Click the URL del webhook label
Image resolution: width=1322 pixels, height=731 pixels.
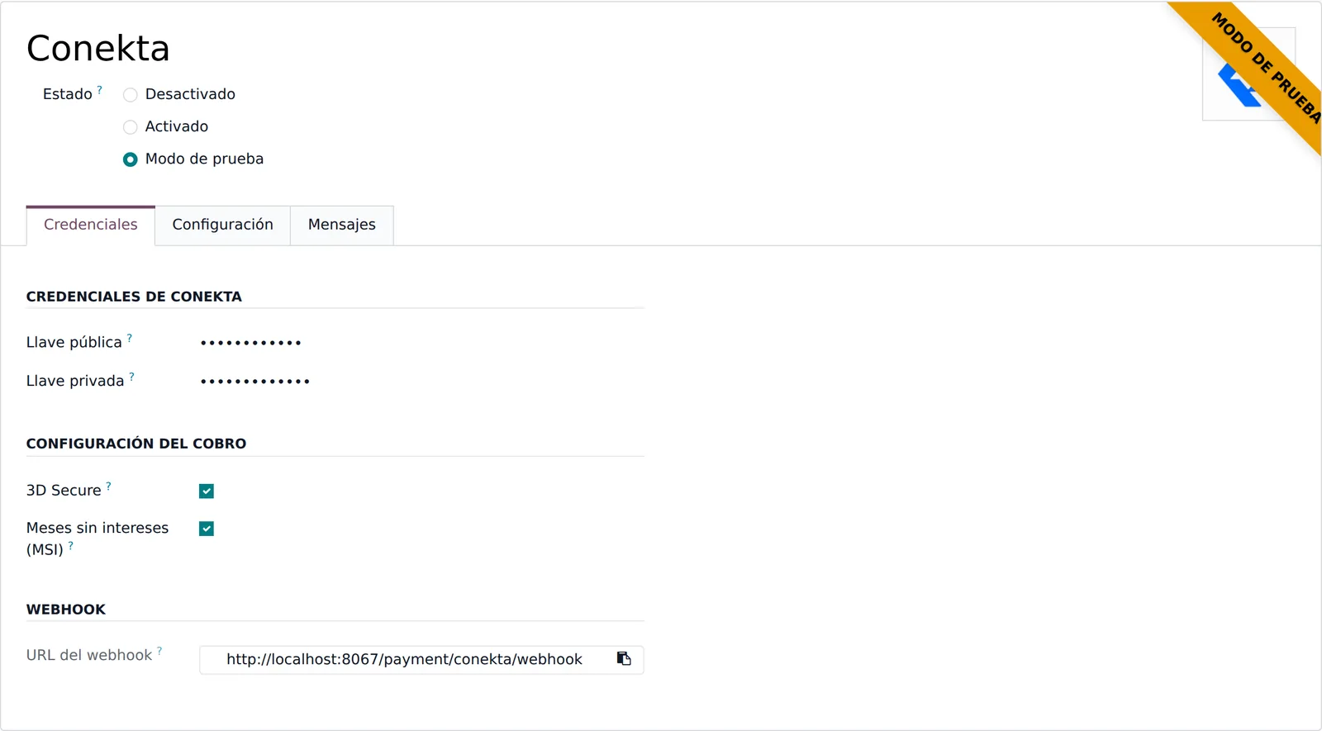coord(89,655)
